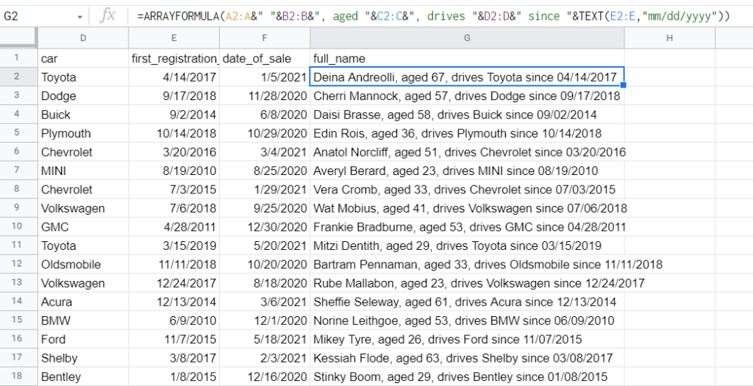
Task: Select the Bentley cell
Action: pyautogui.click(x=83, y=376)
